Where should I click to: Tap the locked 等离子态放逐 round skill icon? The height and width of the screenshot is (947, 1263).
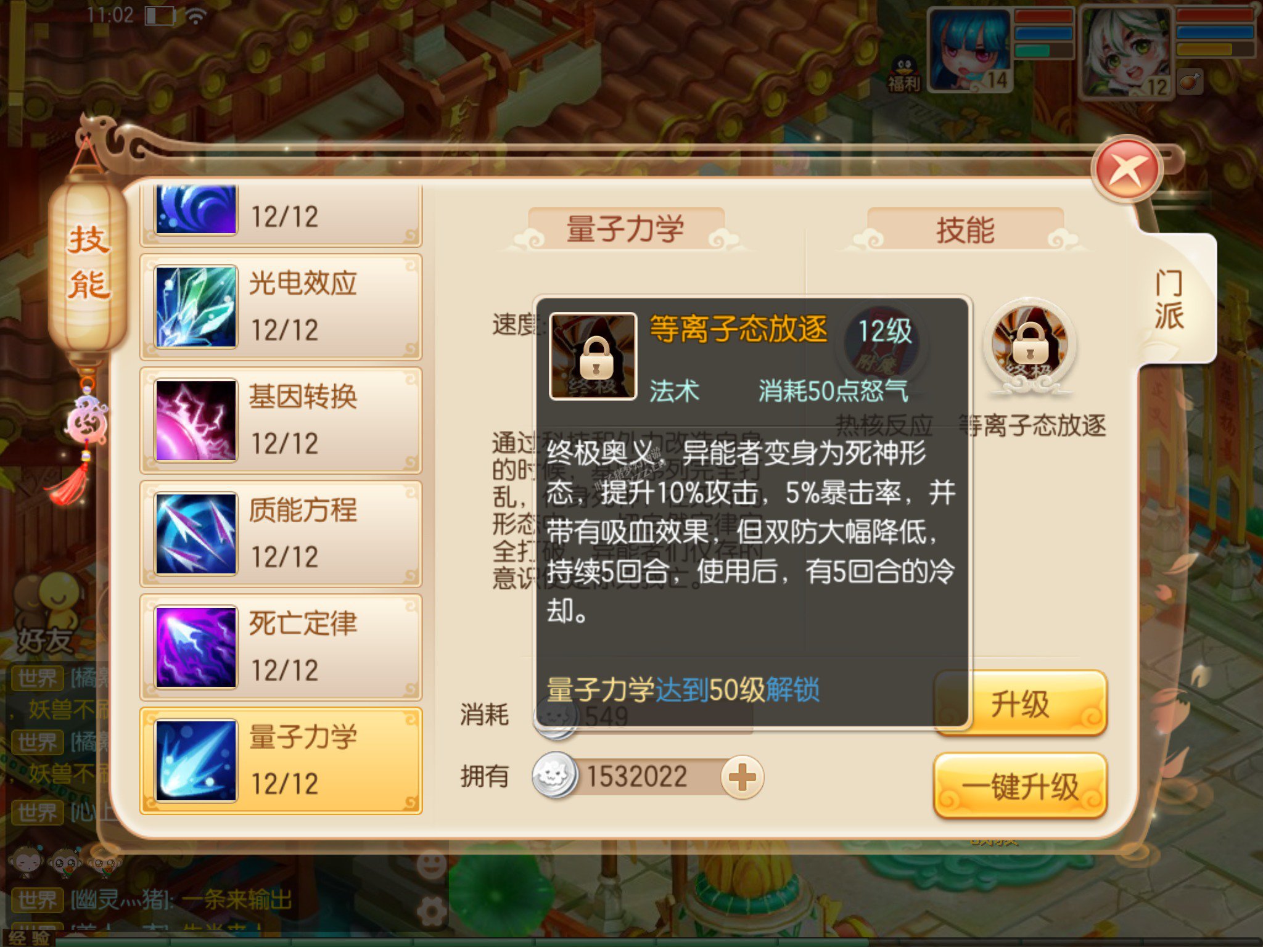1030,346
